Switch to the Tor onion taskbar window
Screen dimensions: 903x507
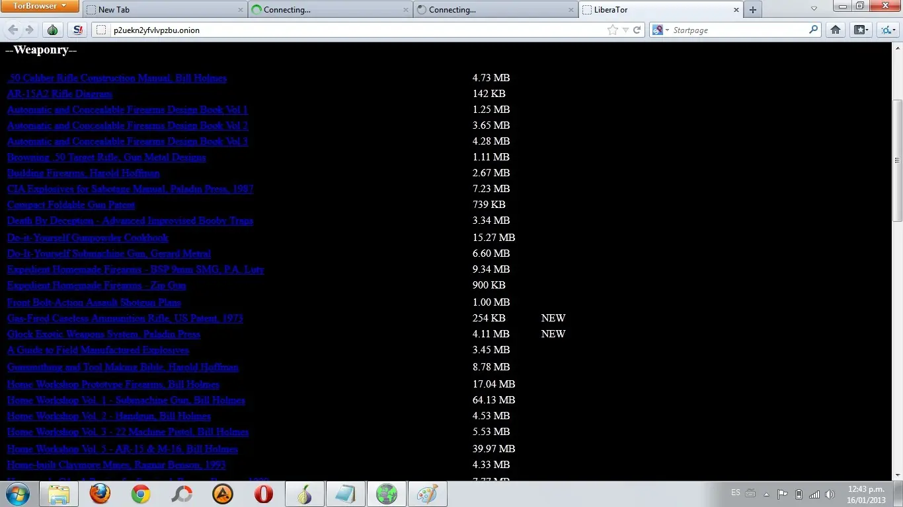305,494
